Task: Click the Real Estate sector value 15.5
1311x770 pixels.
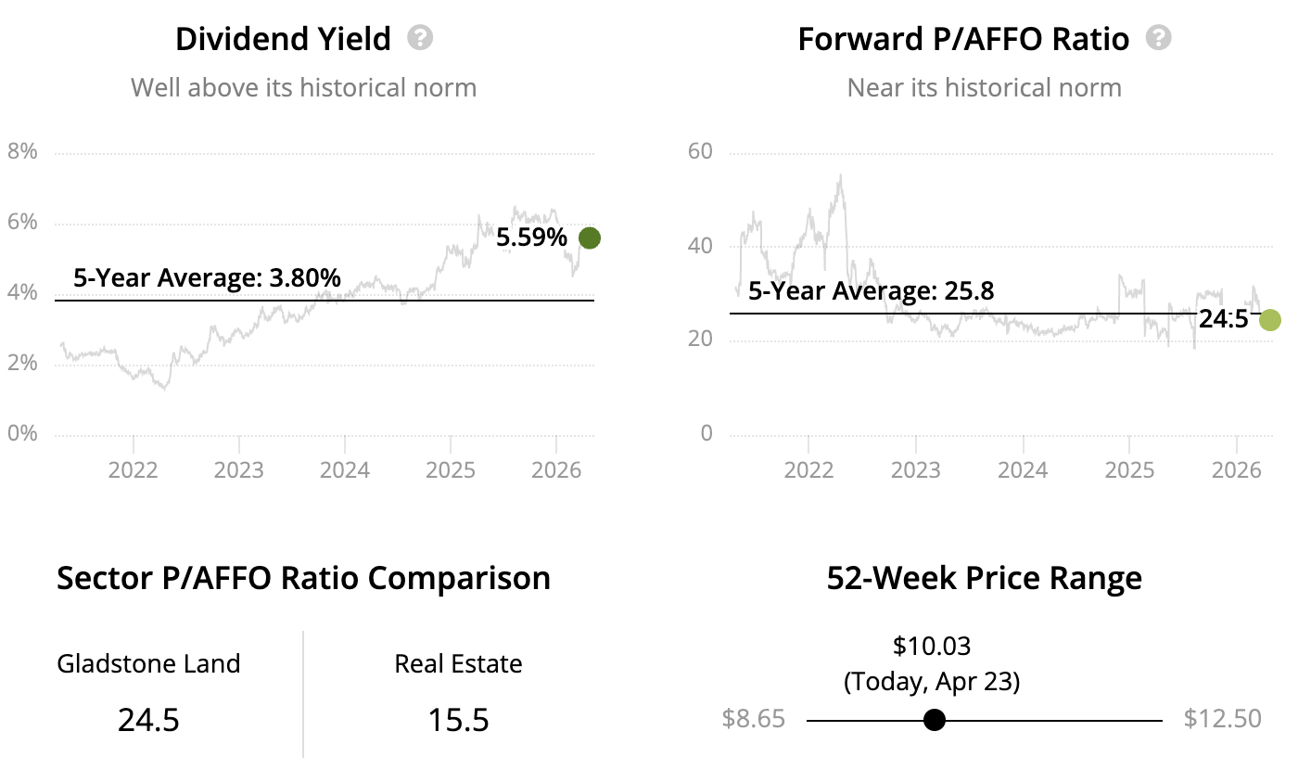Action: [x=458, y=720]
